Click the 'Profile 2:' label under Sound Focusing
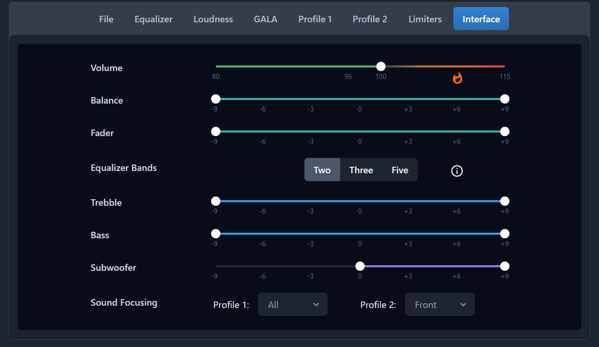The image size is (599, 347). click(378, 305)
